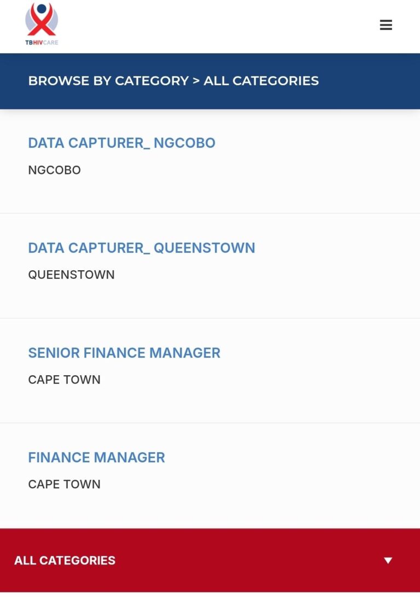Open the DATA CAPTURER_ QUEENSTOWN job listing
The width and height of the screenshot is (420, 600).
point(142,248)
